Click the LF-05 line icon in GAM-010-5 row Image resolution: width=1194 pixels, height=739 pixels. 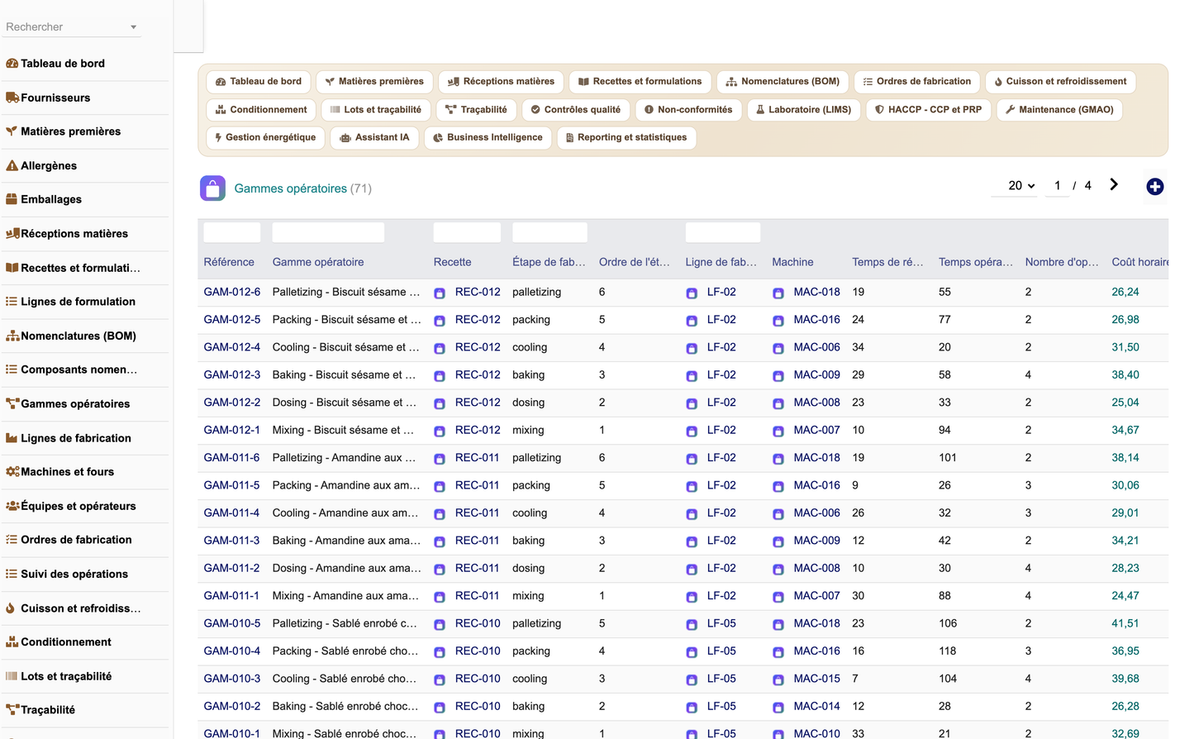coord(692,624)
